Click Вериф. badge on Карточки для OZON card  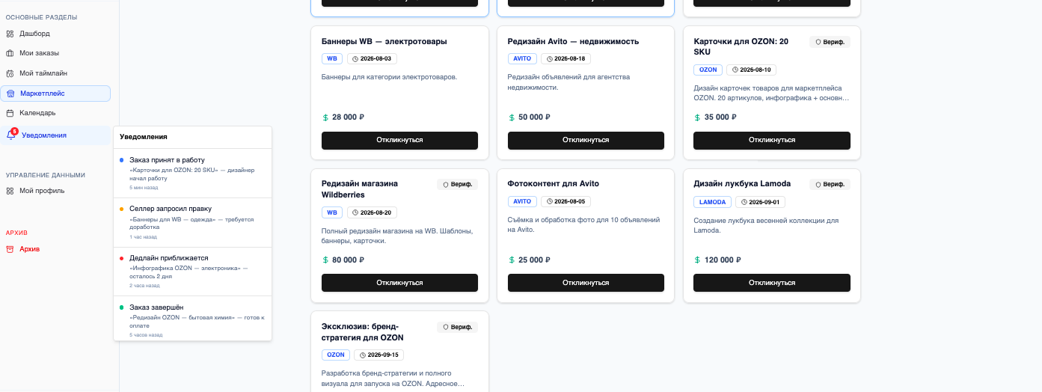830,42
